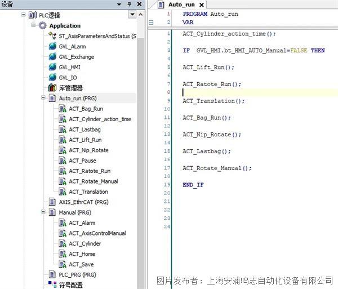Viewport: 338px width, 289px height.
Task: Collapse the Application tree node
Action: [x=33, y=26]
